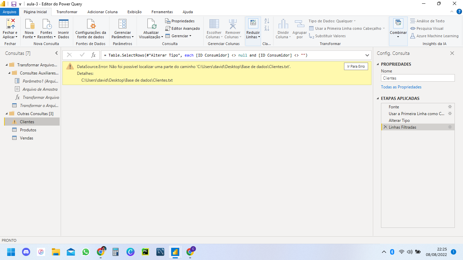Open the Arquivo menu tab
The image size is (463, 260).
coord(9,12)
